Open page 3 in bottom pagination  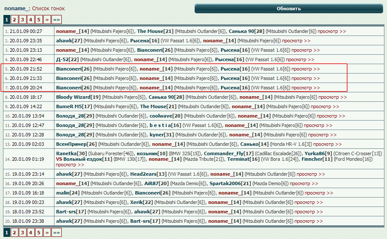[x=22, y=233]
